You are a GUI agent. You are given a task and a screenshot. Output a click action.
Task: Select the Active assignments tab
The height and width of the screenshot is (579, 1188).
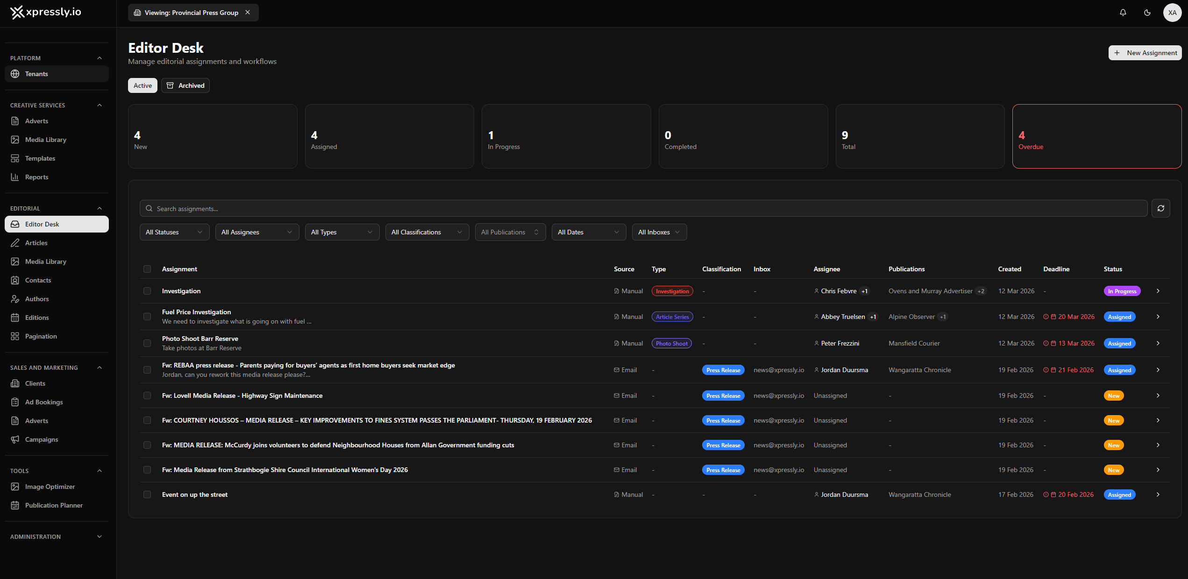pos(142,85)
